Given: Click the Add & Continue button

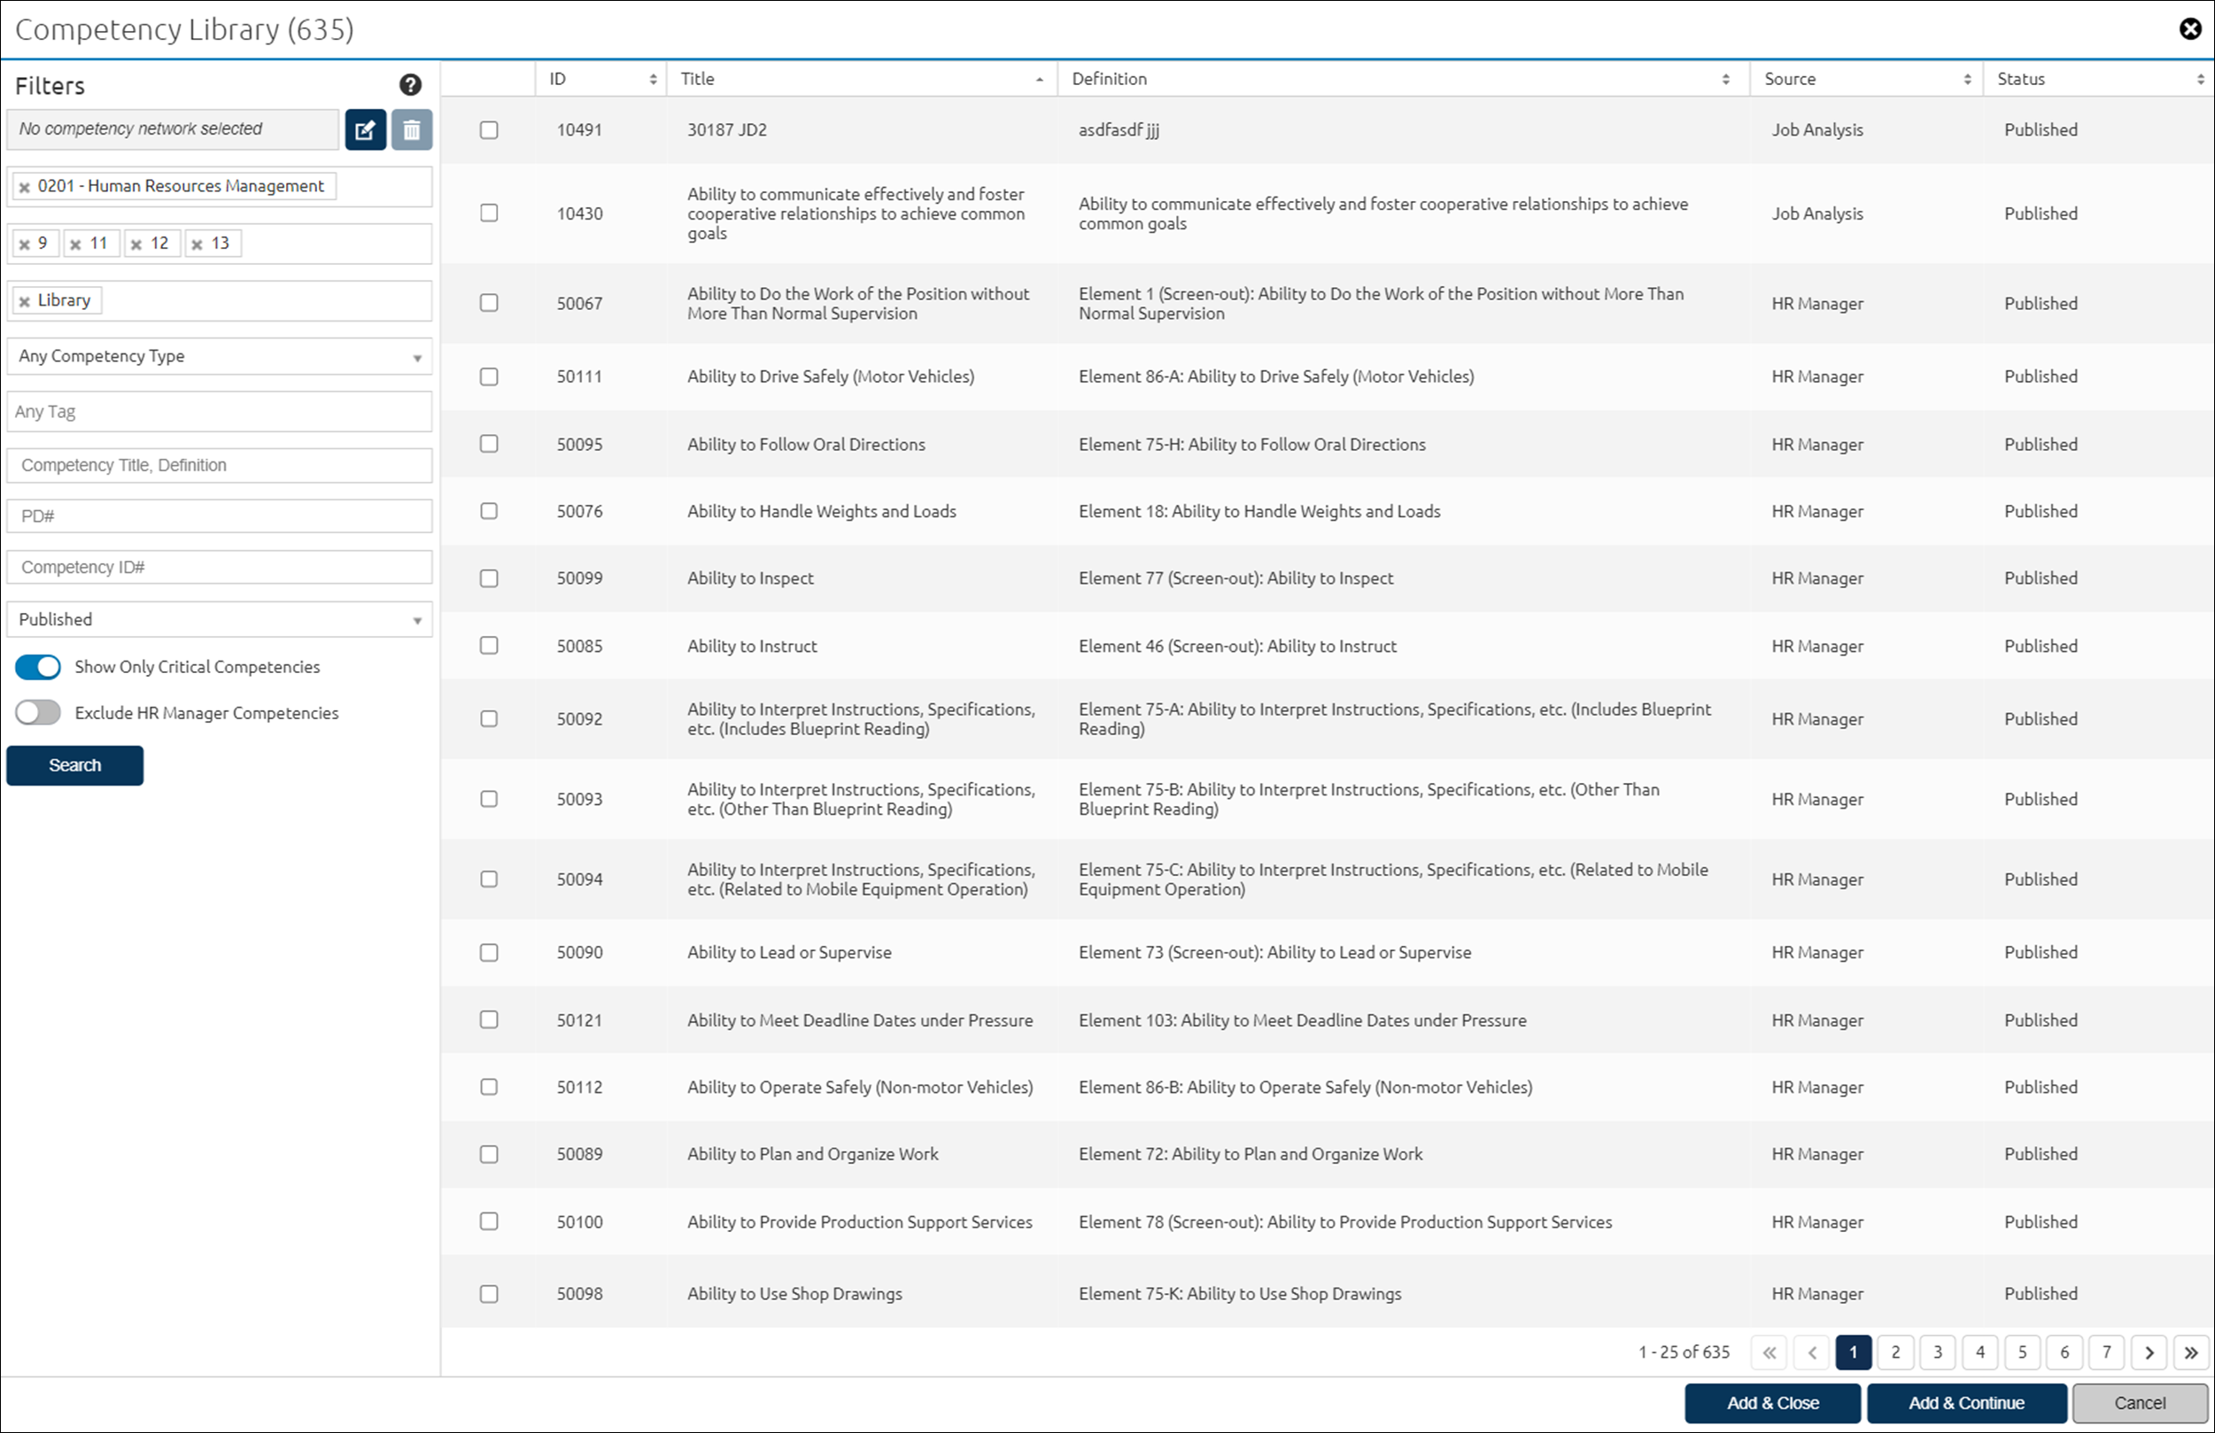Looking at the screenshot, I should pyautogui.click(x=1965, y=1402).
